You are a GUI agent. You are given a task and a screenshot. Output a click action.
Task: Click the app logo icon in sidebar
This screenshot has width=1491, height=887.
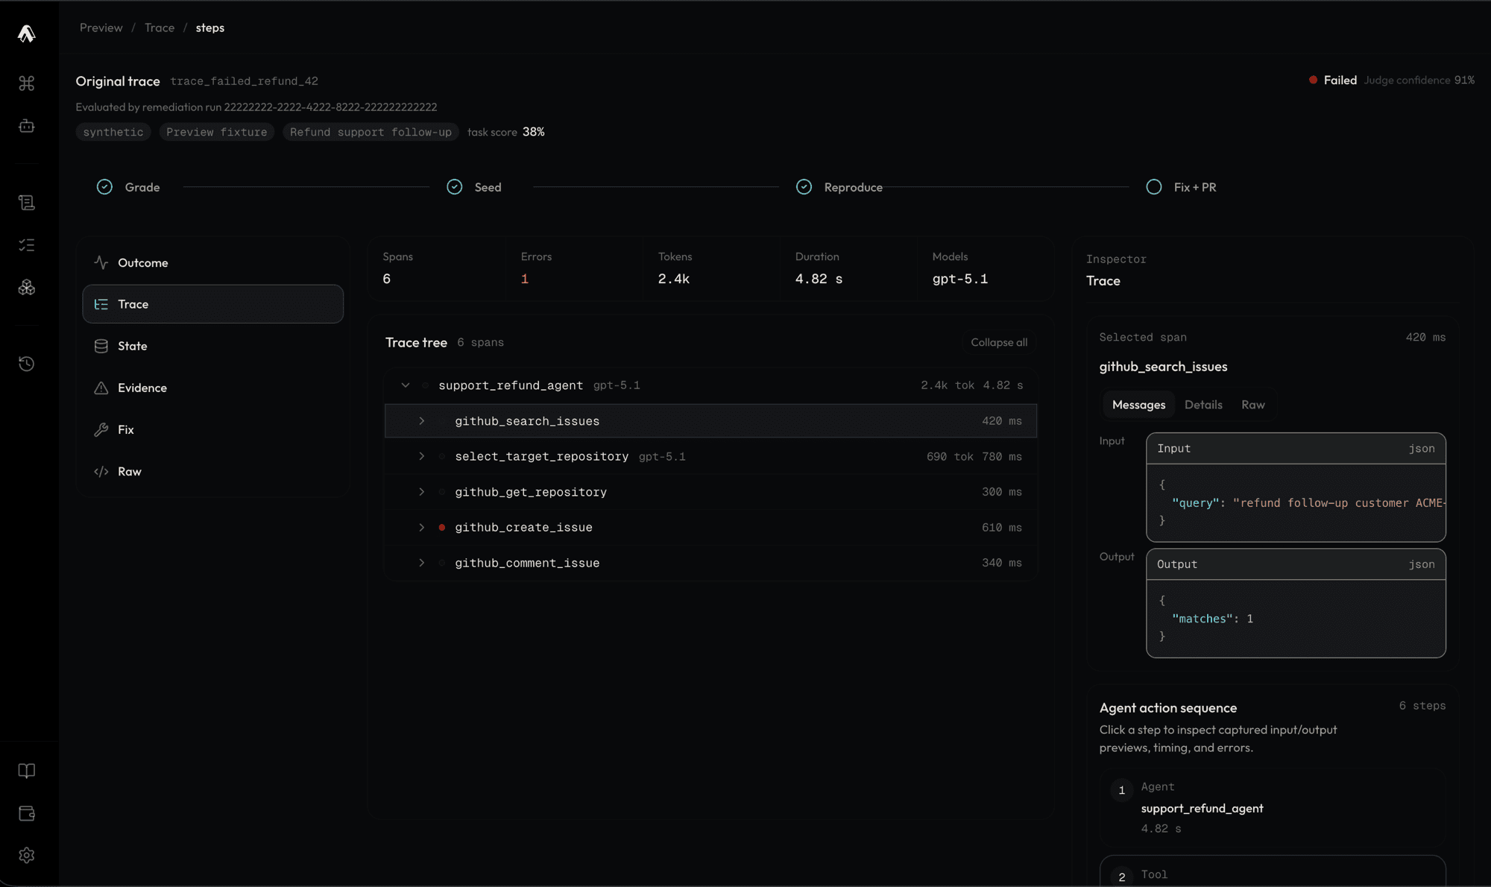coord(27,34)
